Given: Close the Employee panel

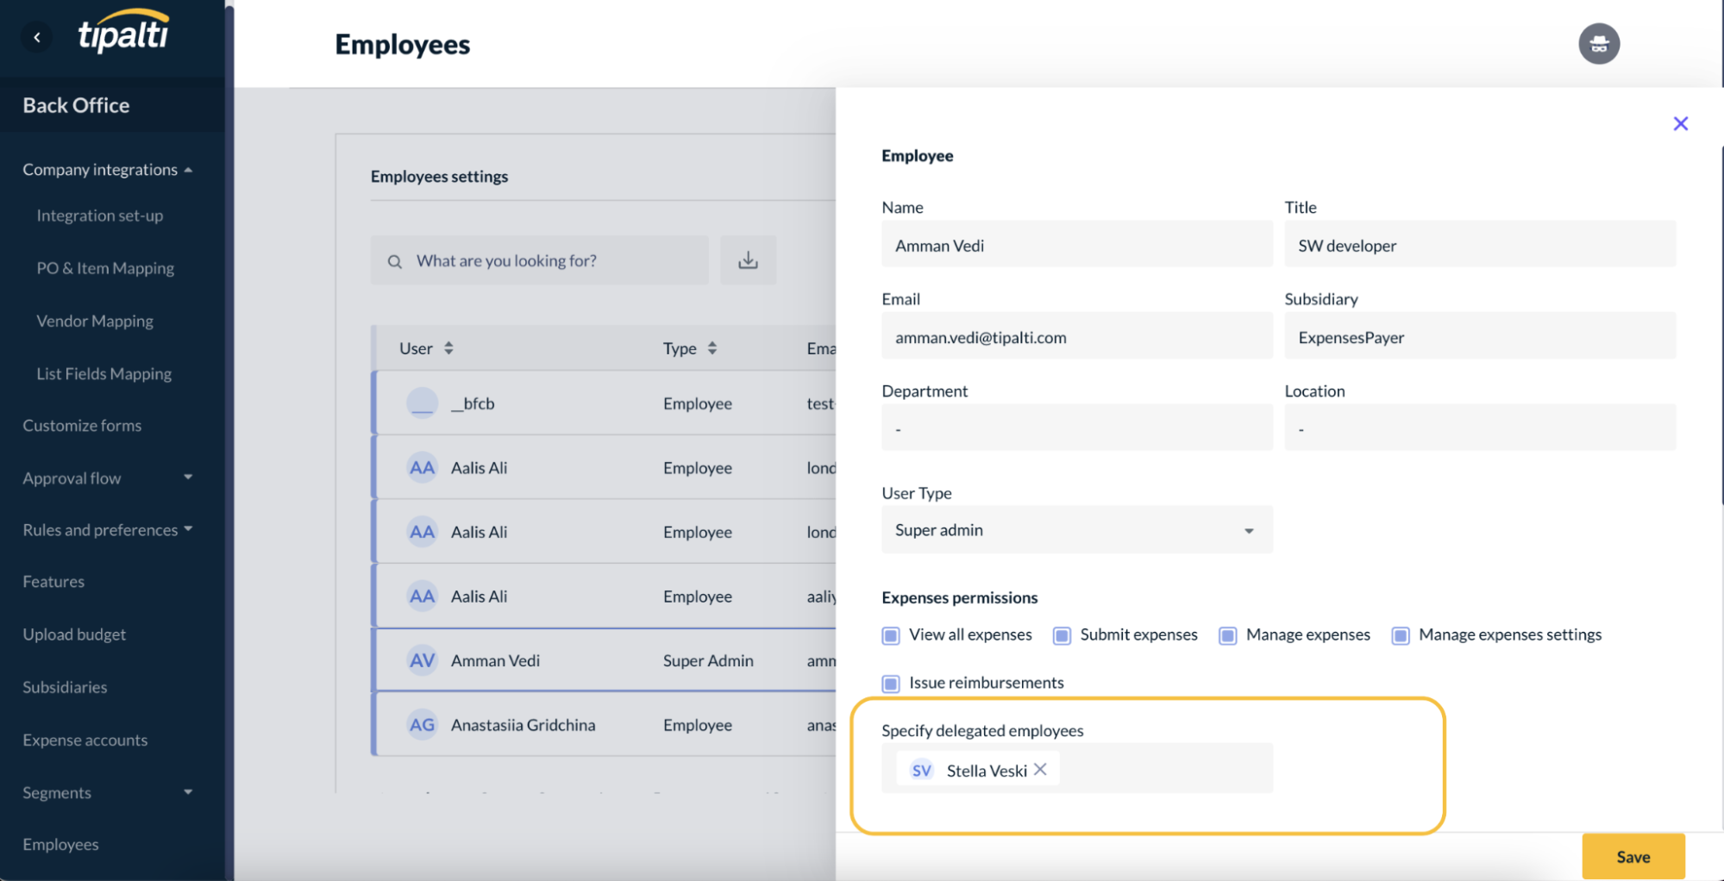Looking at the screenshot, I should click(1680, 123).
